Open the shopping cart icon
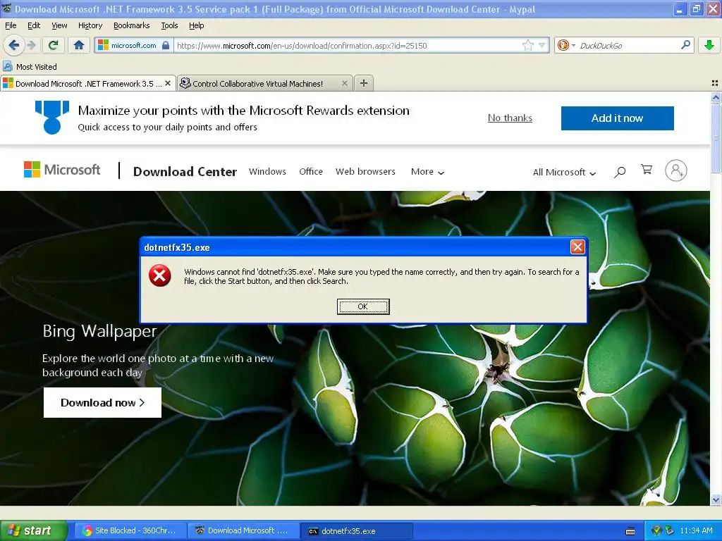This screenshot has width=722, height=541. click(647, 170)
